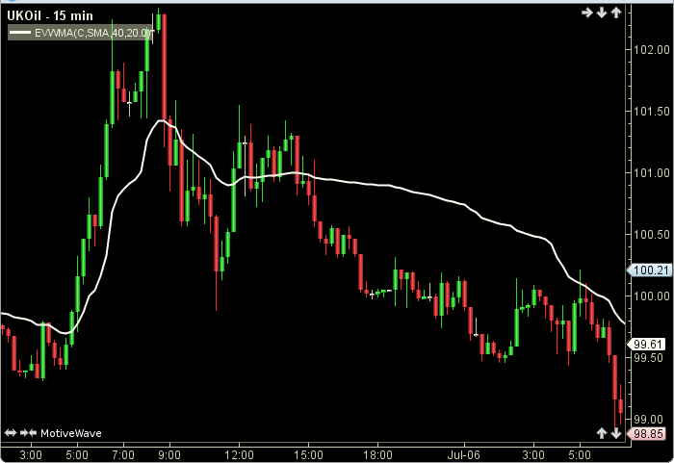Click the 7:00 time axis label
The height and width of the screenshot is (463, 674).
point(123,455)
